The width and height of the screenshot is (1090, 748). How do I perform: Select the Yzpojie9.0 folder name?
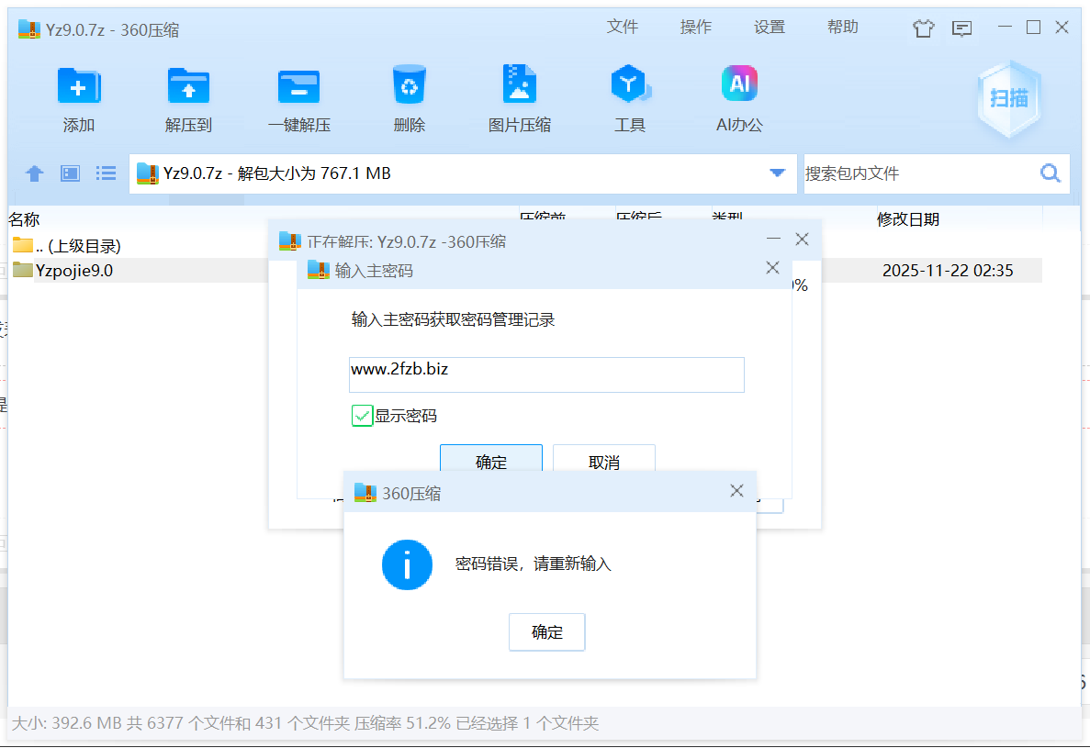[74, 270]
